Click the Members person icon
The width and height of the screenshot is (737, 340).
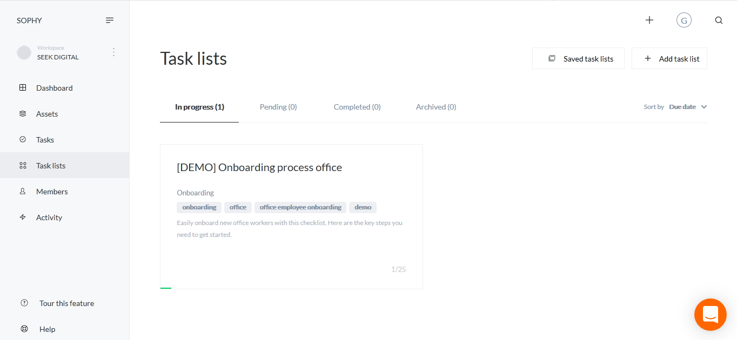(23, 191)
